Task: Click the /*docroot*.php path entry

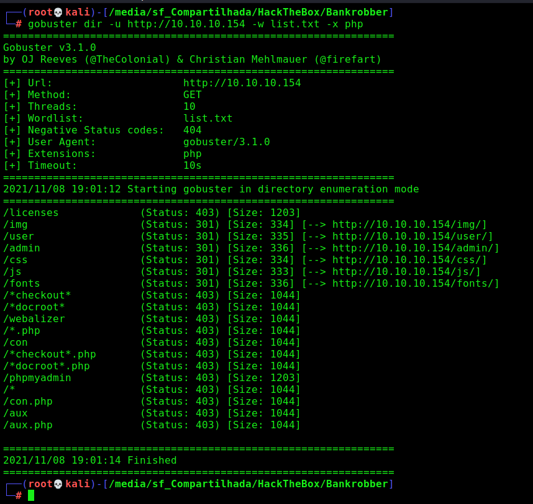Action: pyautogui.click(x=47, y=366)
